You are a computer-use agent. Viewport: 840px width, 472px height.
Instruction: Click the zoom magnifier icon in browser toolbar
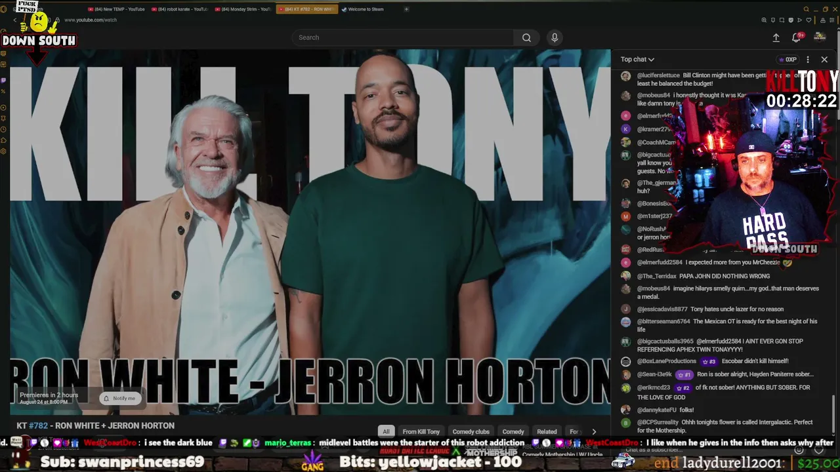[764, 20]
